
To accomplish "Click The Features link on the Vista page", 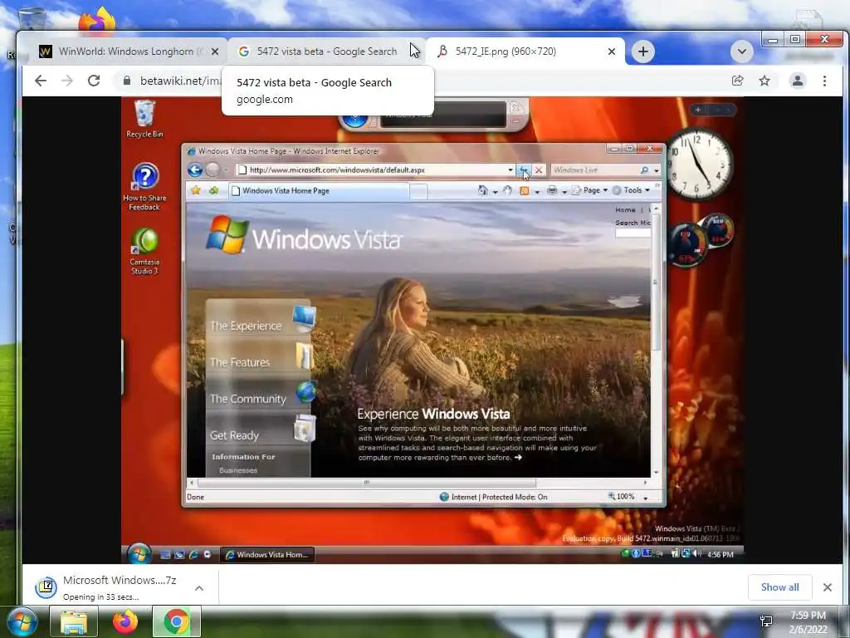I will [x=240, y=362].
